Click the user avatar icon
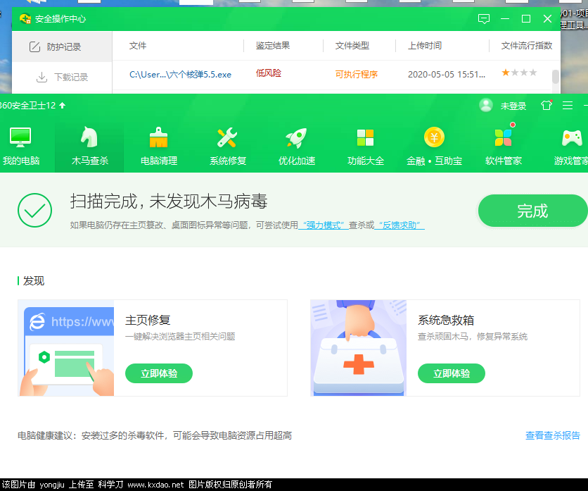This screenshot has width=588, height=491. (x=486, y=105)
